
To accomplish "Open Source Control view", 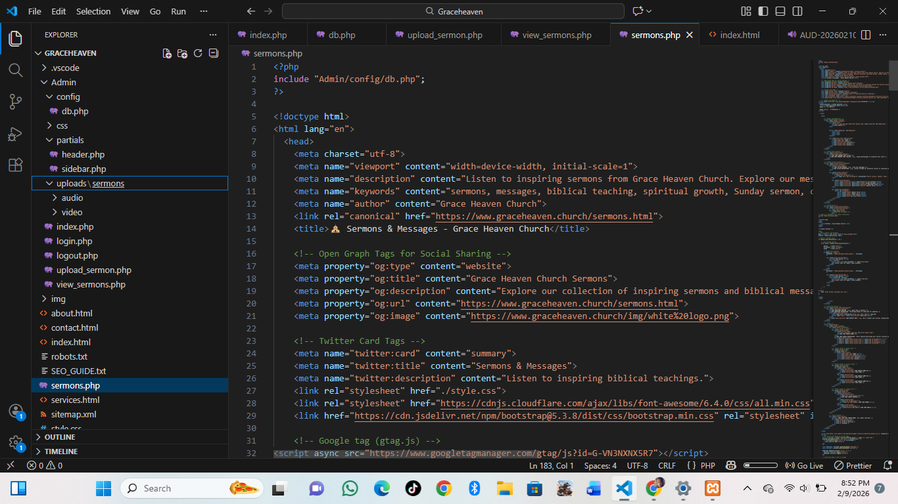I will [x=15, y=102].
